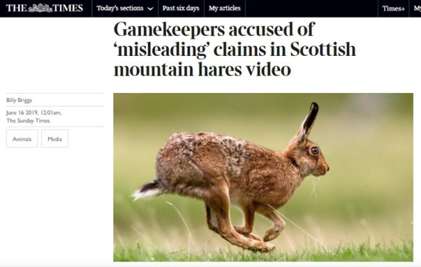Open author Billy Briggs' profile link
The width and height of the screenshot is (421, 267).
pyautogui.click(x=19, y=100)
